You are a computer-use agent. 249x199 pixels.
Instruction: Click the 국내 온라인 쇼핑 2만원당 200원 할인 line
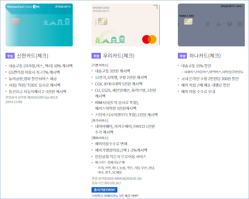pyautogui.click(x=210, y=79)
